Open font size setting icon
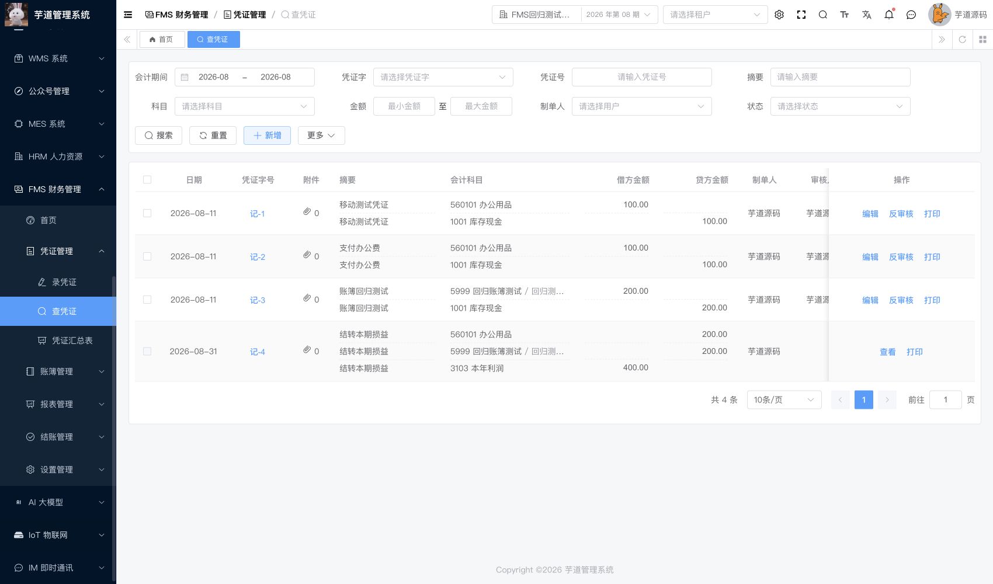 point(845,15)
